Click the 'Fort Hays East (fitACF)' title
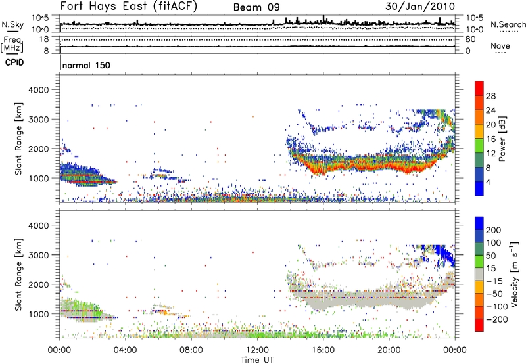The image size is (526, 364). coord(129,7)
